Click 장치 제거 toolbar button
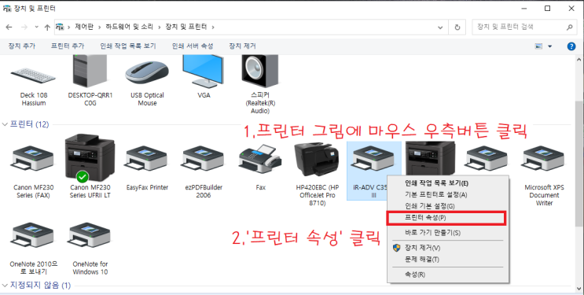 coord(242,46)
